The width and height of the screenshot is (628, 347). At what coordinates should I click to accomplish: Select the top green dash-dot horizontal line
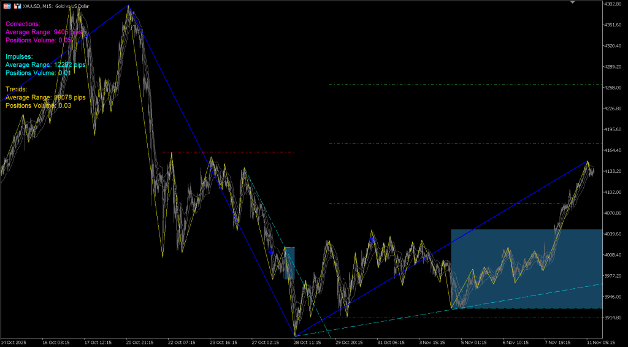point(465,84)
